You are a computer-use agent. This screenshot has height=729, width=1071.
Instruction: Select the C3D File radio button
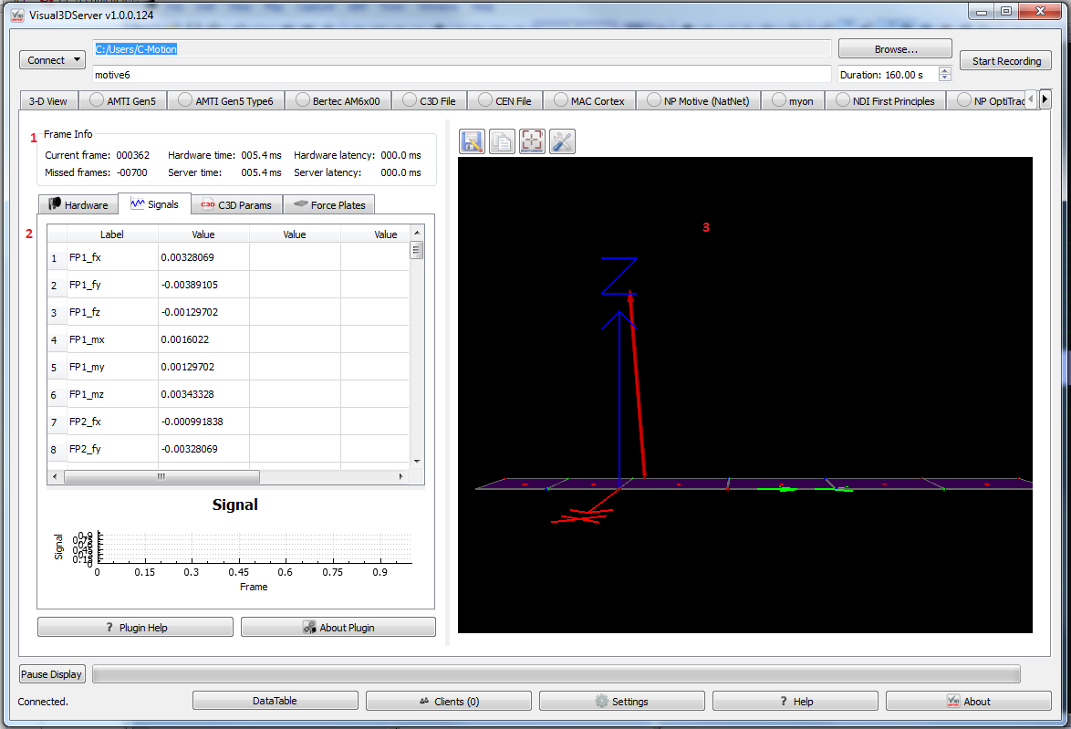(x=409, y=99)
